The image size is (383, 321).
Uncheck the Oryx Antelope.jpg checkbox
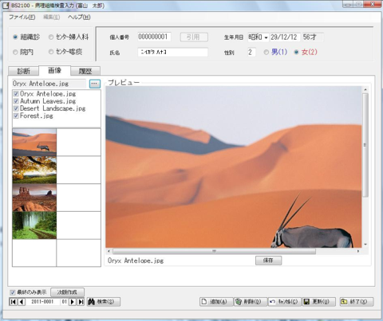point(16,94)
